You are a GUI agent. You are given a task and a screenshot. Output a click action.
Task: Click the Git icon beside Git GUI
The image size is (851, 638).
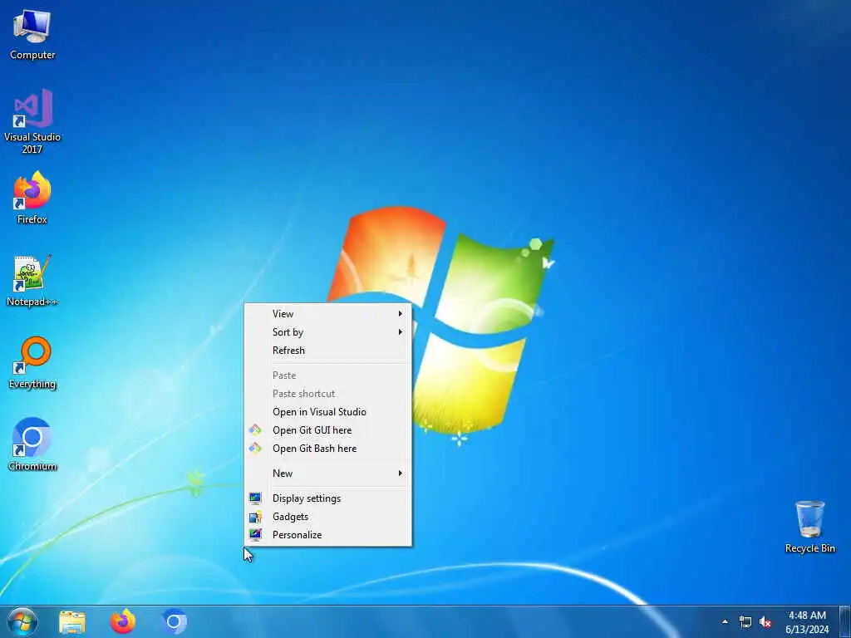(255, 430)
